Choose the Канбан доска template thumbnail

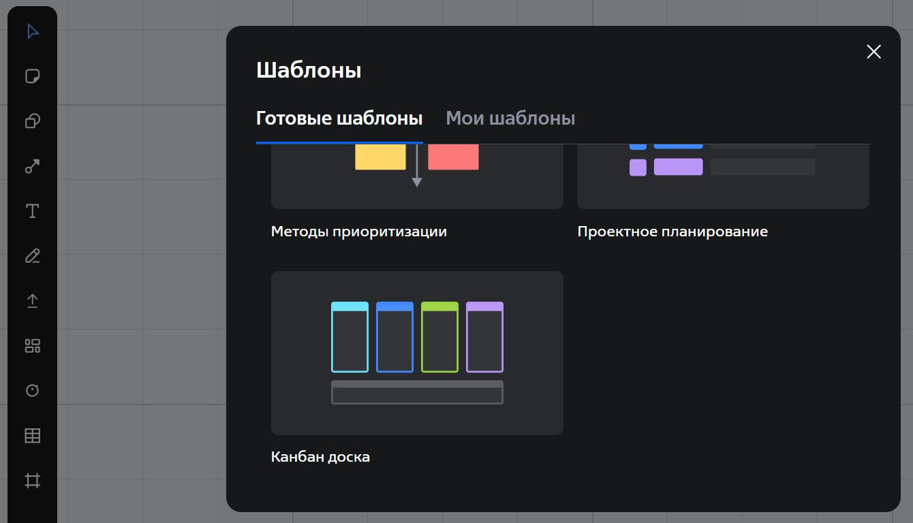417,353
